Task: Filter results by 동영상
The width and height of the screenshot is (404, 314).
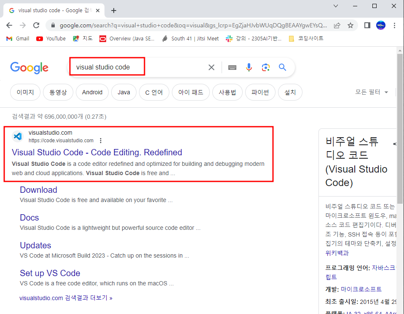Action: [x=58, y=92]
